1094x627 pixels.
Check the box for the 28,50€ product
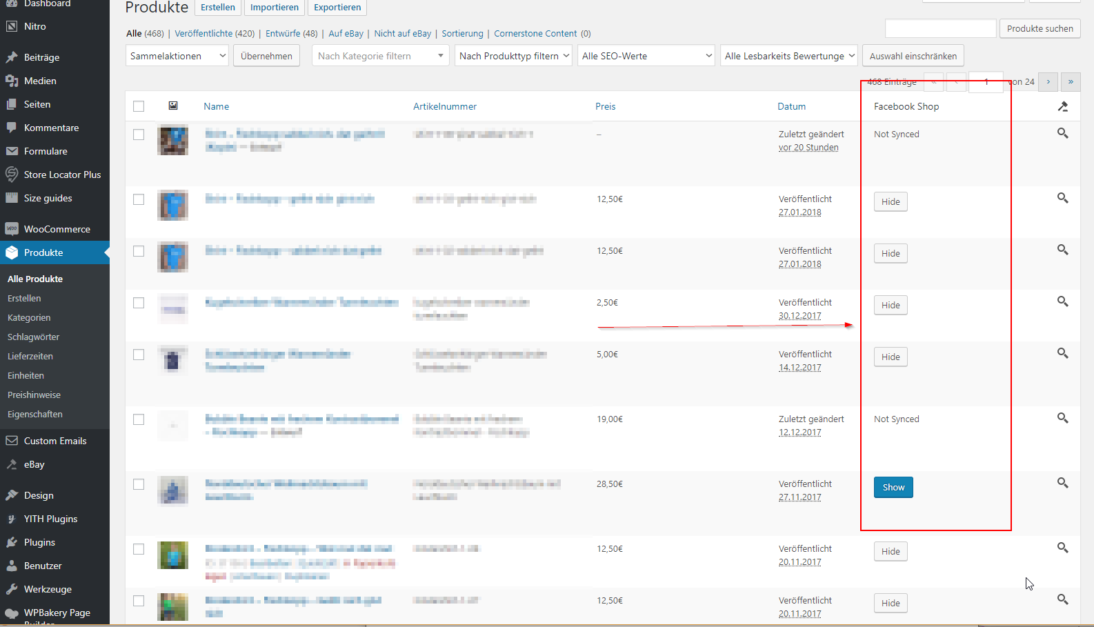(139, 484)
